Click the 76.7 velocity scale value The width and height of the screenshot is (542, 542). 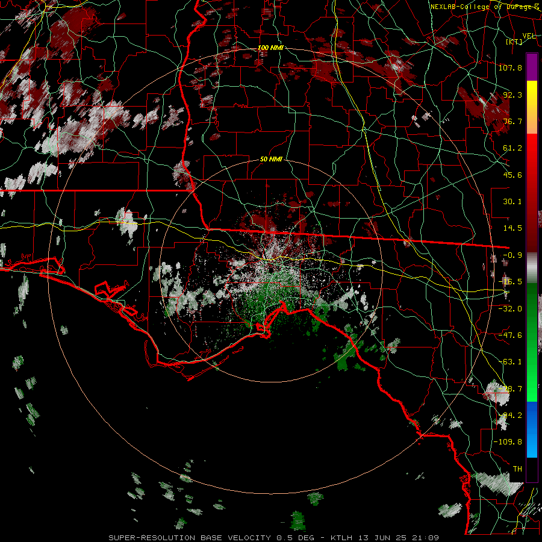pos(512,121)
